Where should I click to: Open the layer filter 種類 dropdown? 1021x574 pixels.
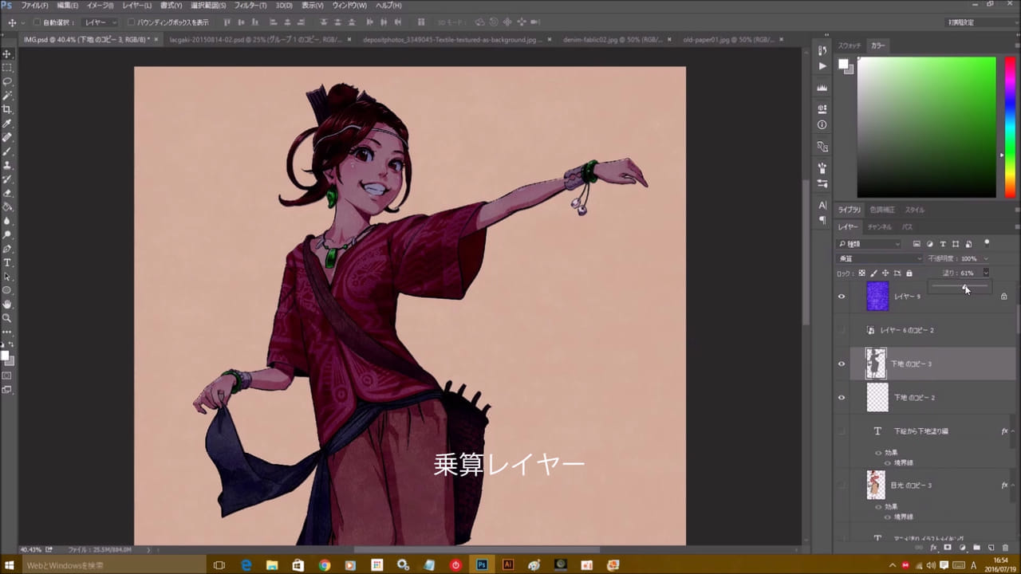[869, 244]
